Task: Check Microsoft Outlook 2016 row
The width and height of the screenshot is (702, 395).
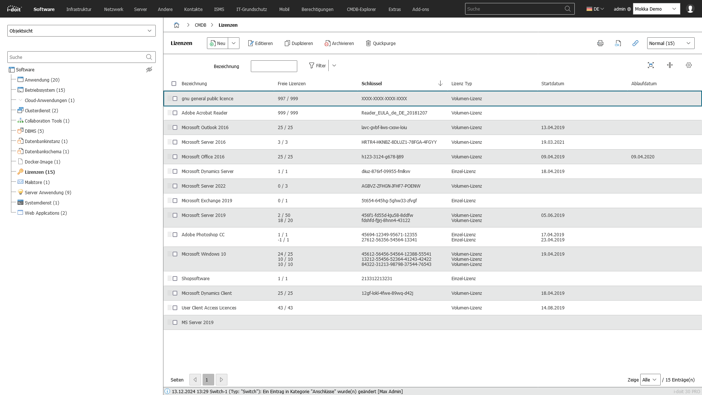Action: (x=175, y=128)
